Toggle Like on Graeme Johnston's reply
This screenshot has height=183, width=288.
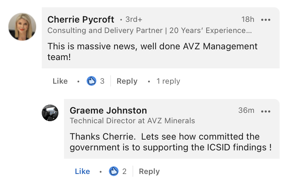coord(82,172)
